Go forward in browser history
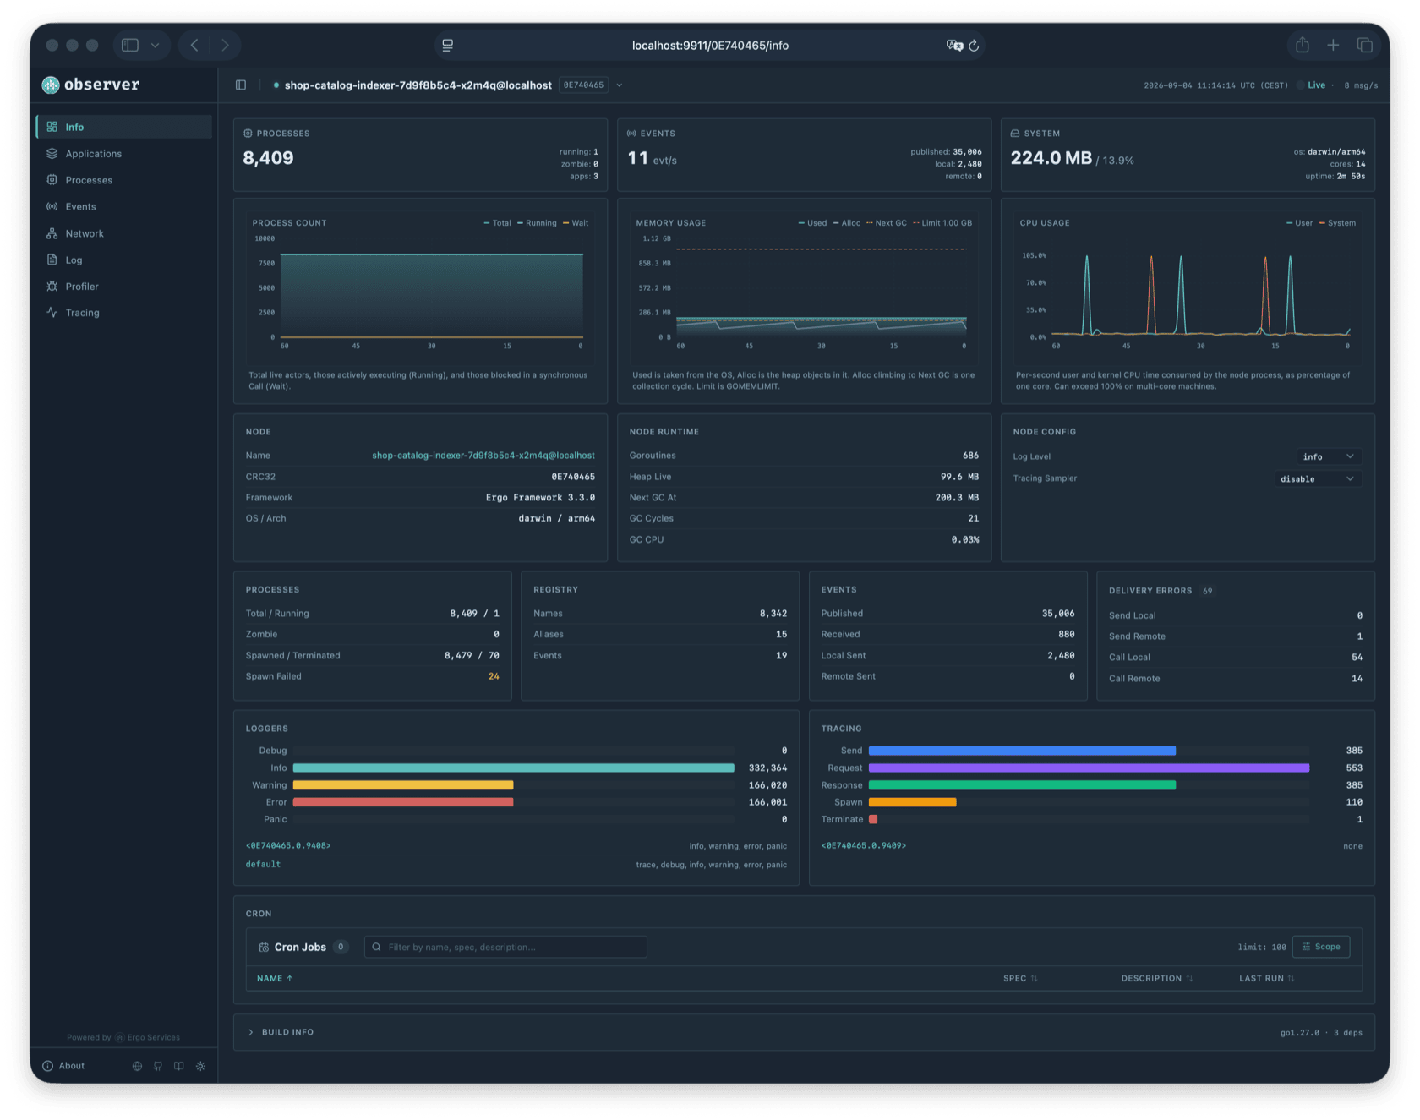The image size is (1420, 1120). point(225,46)
